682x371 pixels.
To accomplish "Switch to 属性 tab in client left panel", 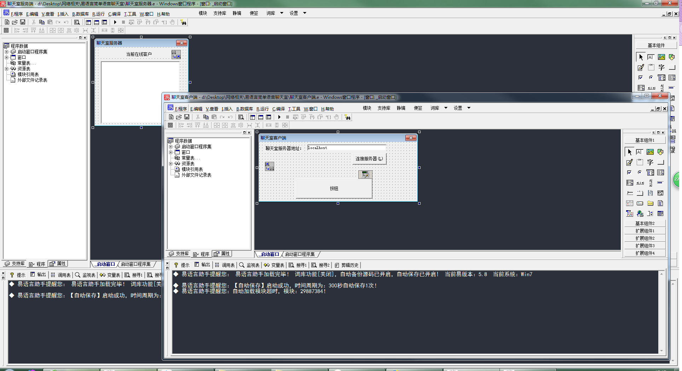I will pos(222,253).
